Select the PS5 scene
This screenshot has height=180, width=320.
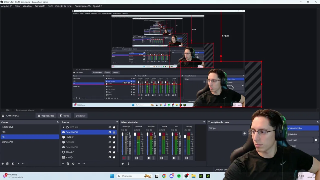[x=30, y=132]
